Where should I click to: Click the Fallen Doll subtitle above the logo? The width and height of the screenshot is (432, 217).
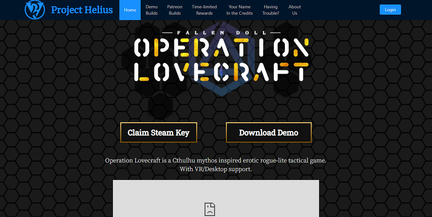221,33
